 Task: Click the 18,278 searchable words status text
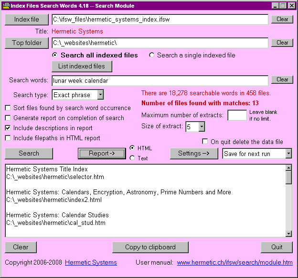pyautogui.click(x=206, y=93)
